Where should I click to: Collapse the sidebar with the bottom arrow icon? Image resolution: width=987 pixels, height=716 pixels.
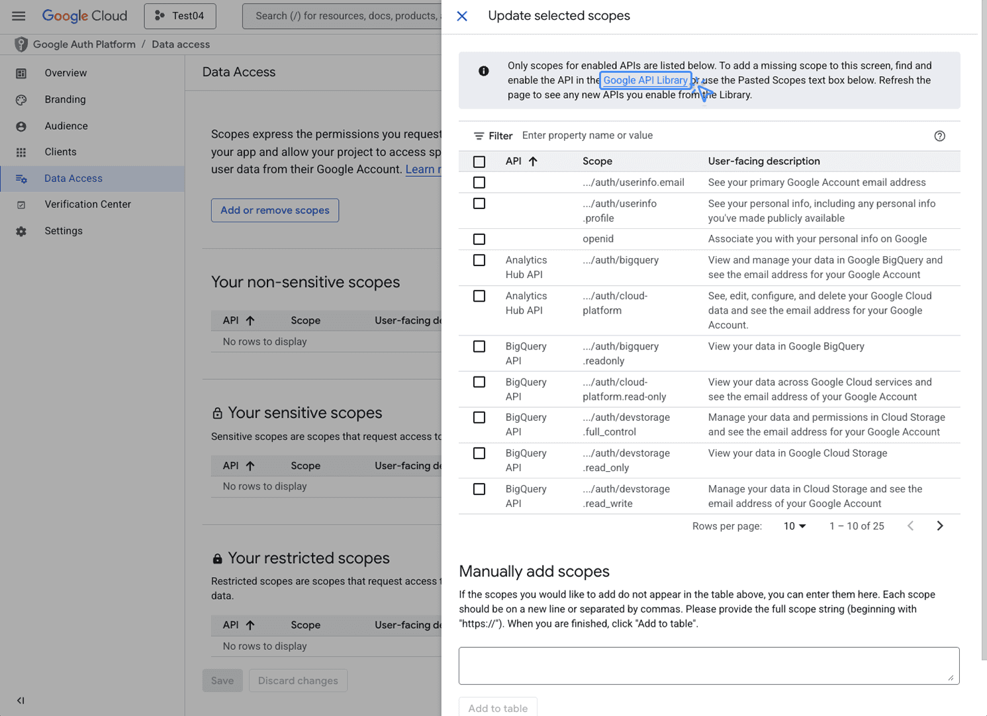(21, 700)
